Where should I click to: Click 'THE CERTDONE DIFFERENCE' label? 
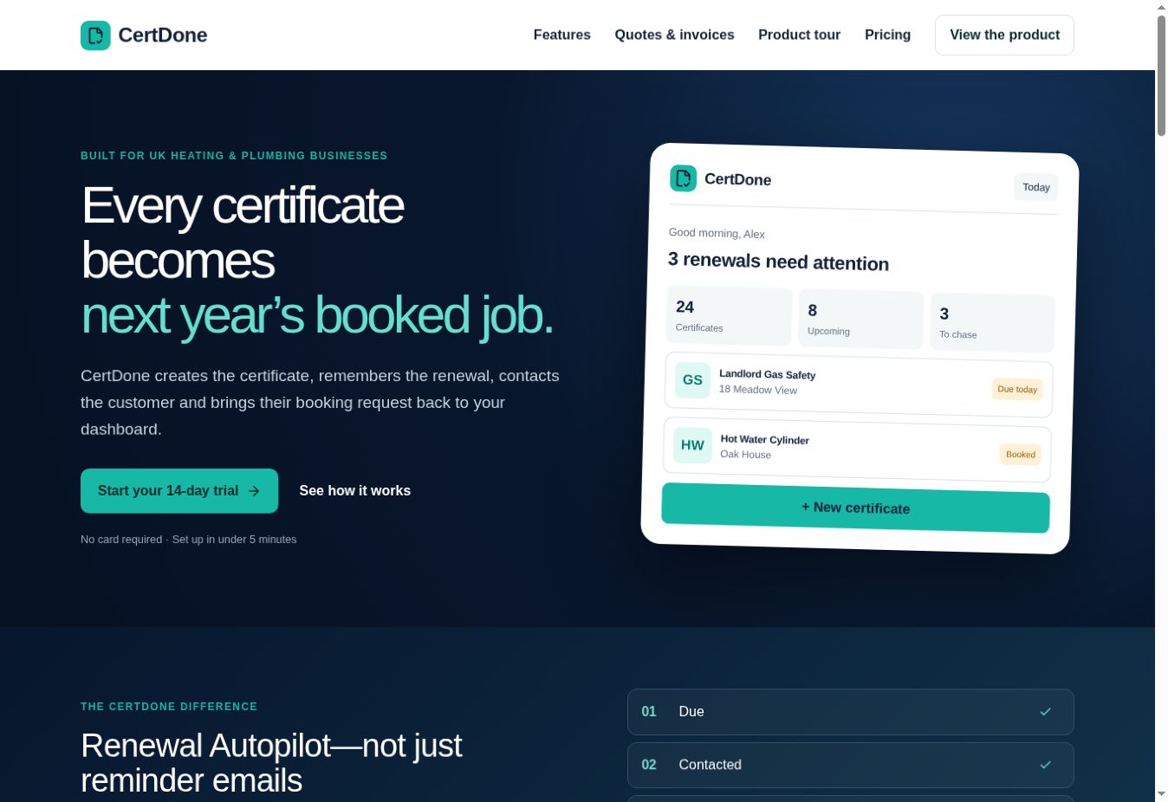[x=169, y=707]
